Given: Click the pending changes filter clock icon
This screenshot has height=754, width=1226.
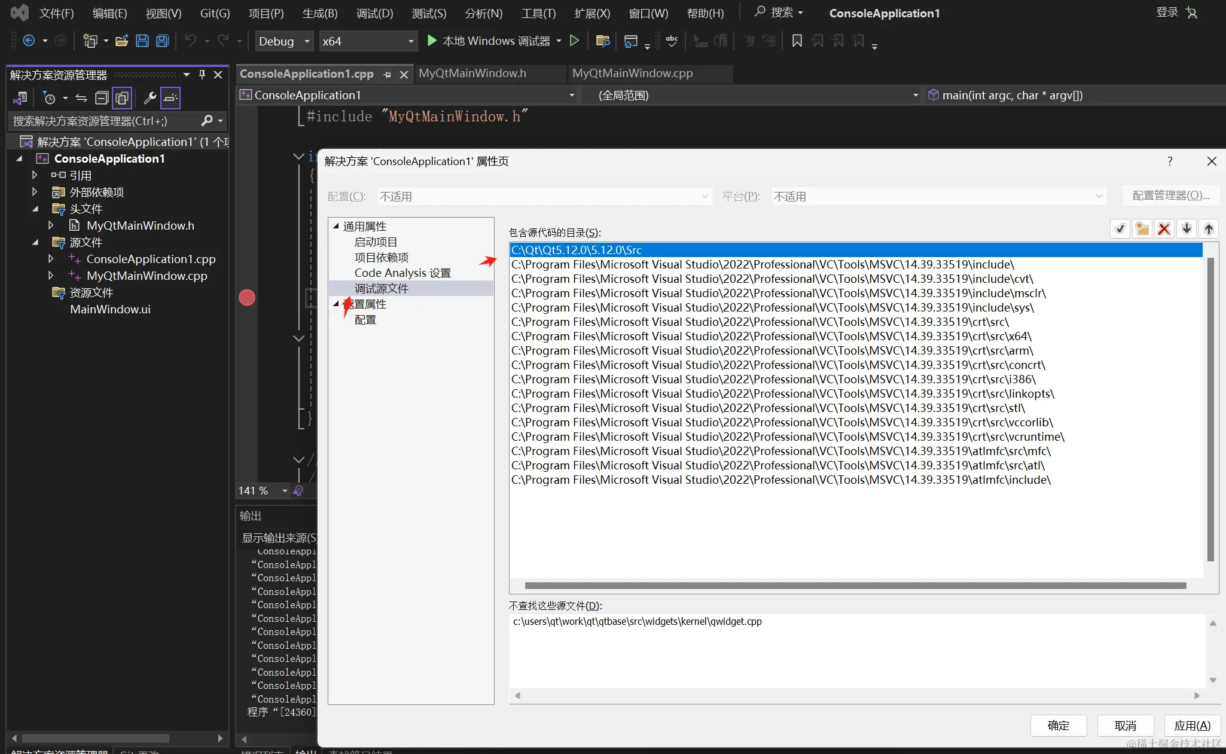Looking at the screenshot, I should tap(50, 98).
